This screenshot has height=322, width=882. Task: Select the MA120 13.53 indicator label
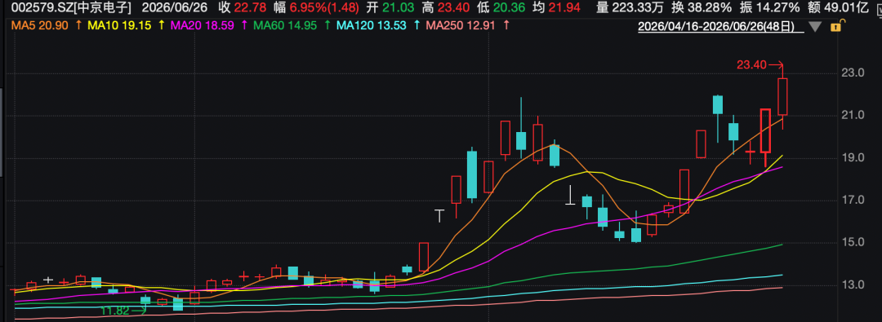pos(372,26)
